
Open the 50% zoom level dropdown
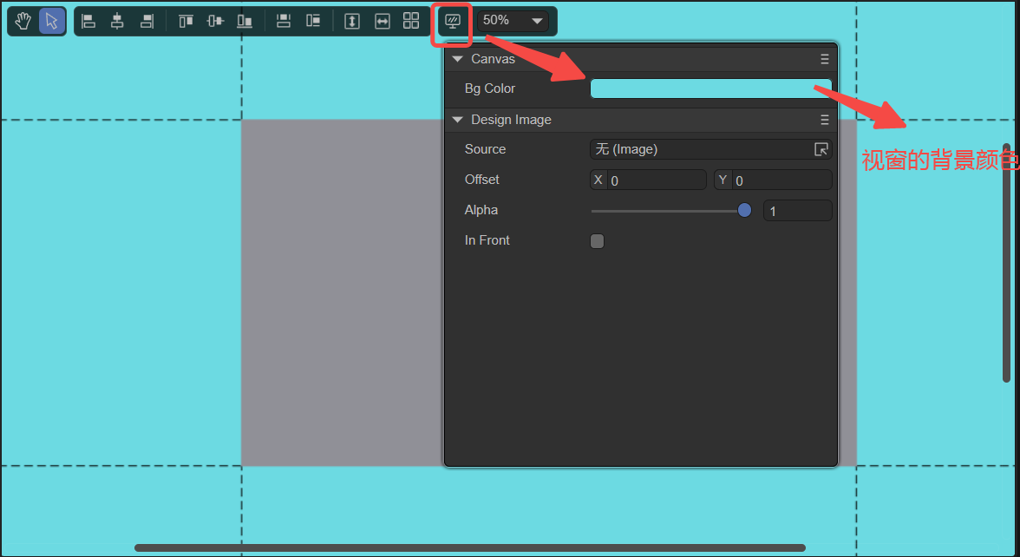point(513,21)
